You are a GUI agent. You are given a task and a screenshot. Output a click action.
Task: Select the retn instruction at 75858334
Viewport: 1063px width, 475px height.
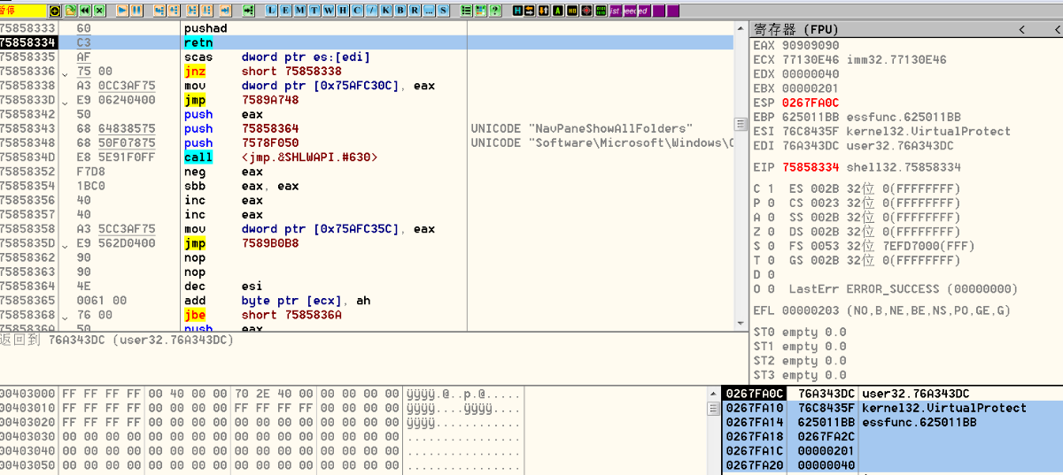coord(367,42)
